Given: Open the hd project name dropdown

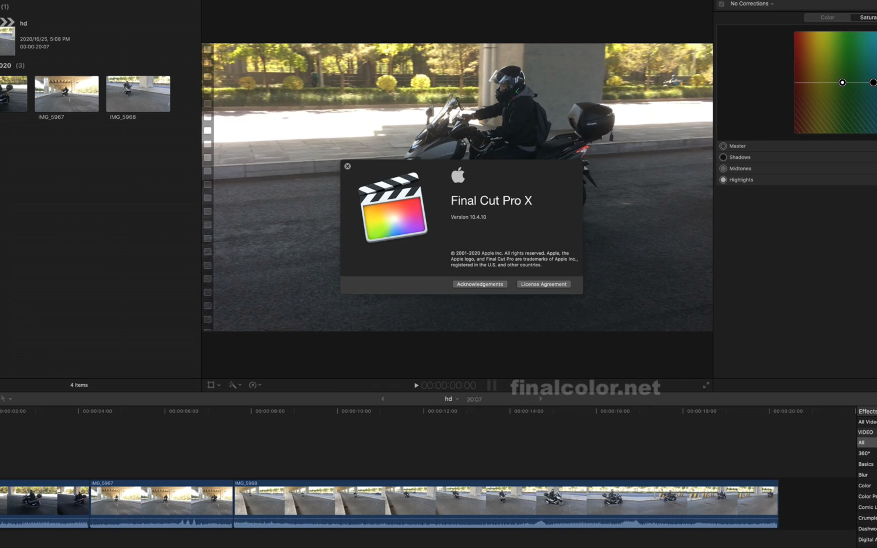Looking at the screenshot, I should [x=452, y=399].
